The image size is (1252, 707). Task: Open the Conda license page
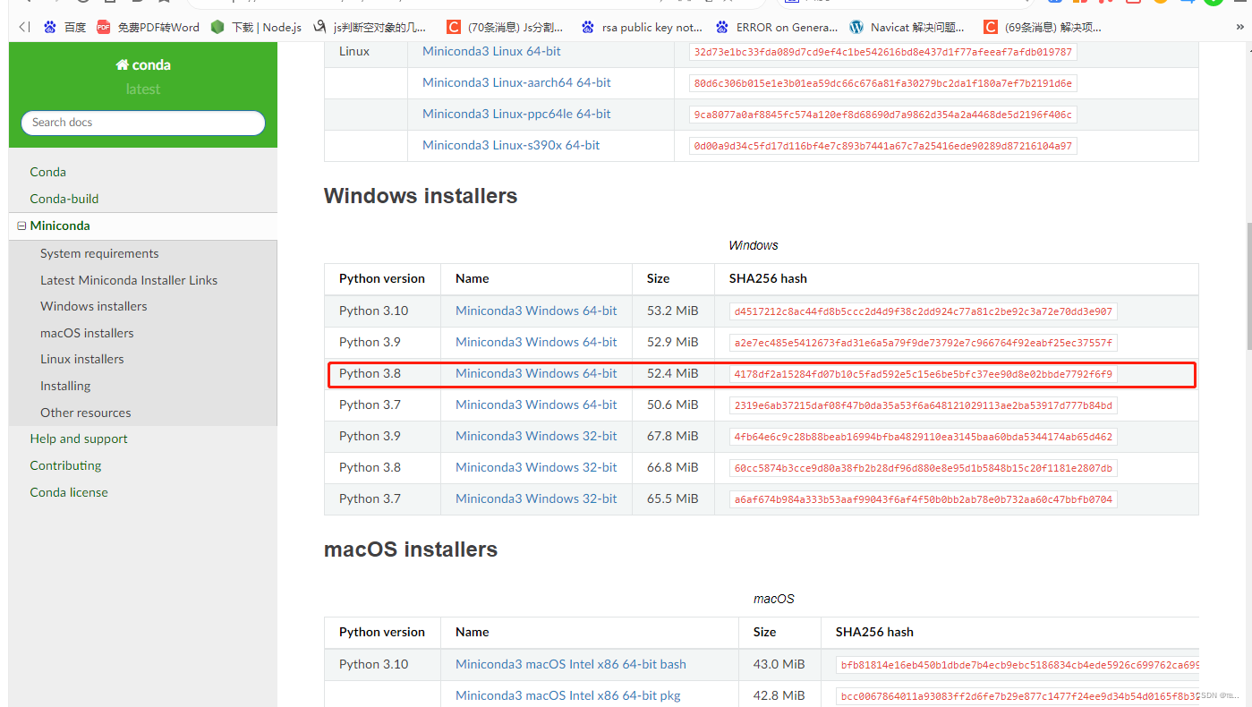[68, 492]
